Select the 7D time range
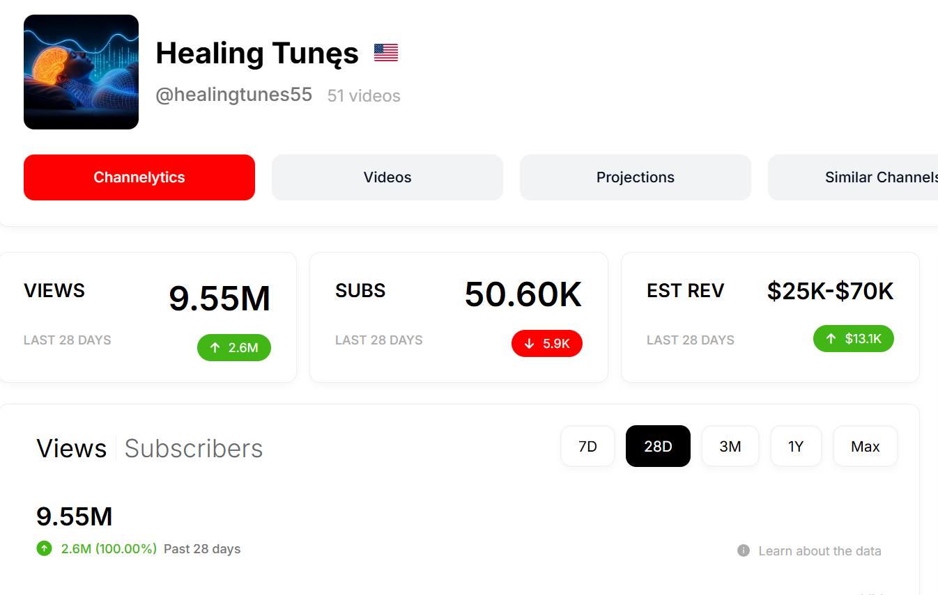Viewport: 938px width, 595px height. coord(587,446)
